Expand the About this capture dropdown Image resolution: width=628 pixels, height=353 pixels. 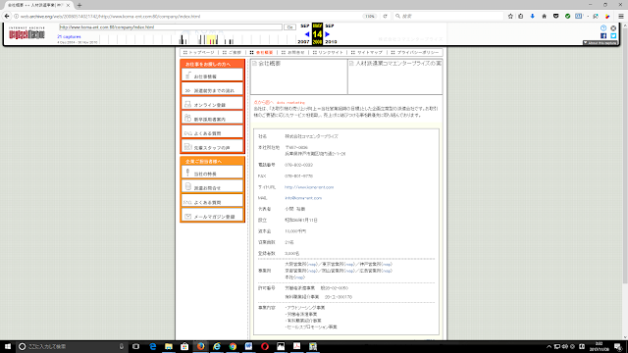click(x=600, y=43)
